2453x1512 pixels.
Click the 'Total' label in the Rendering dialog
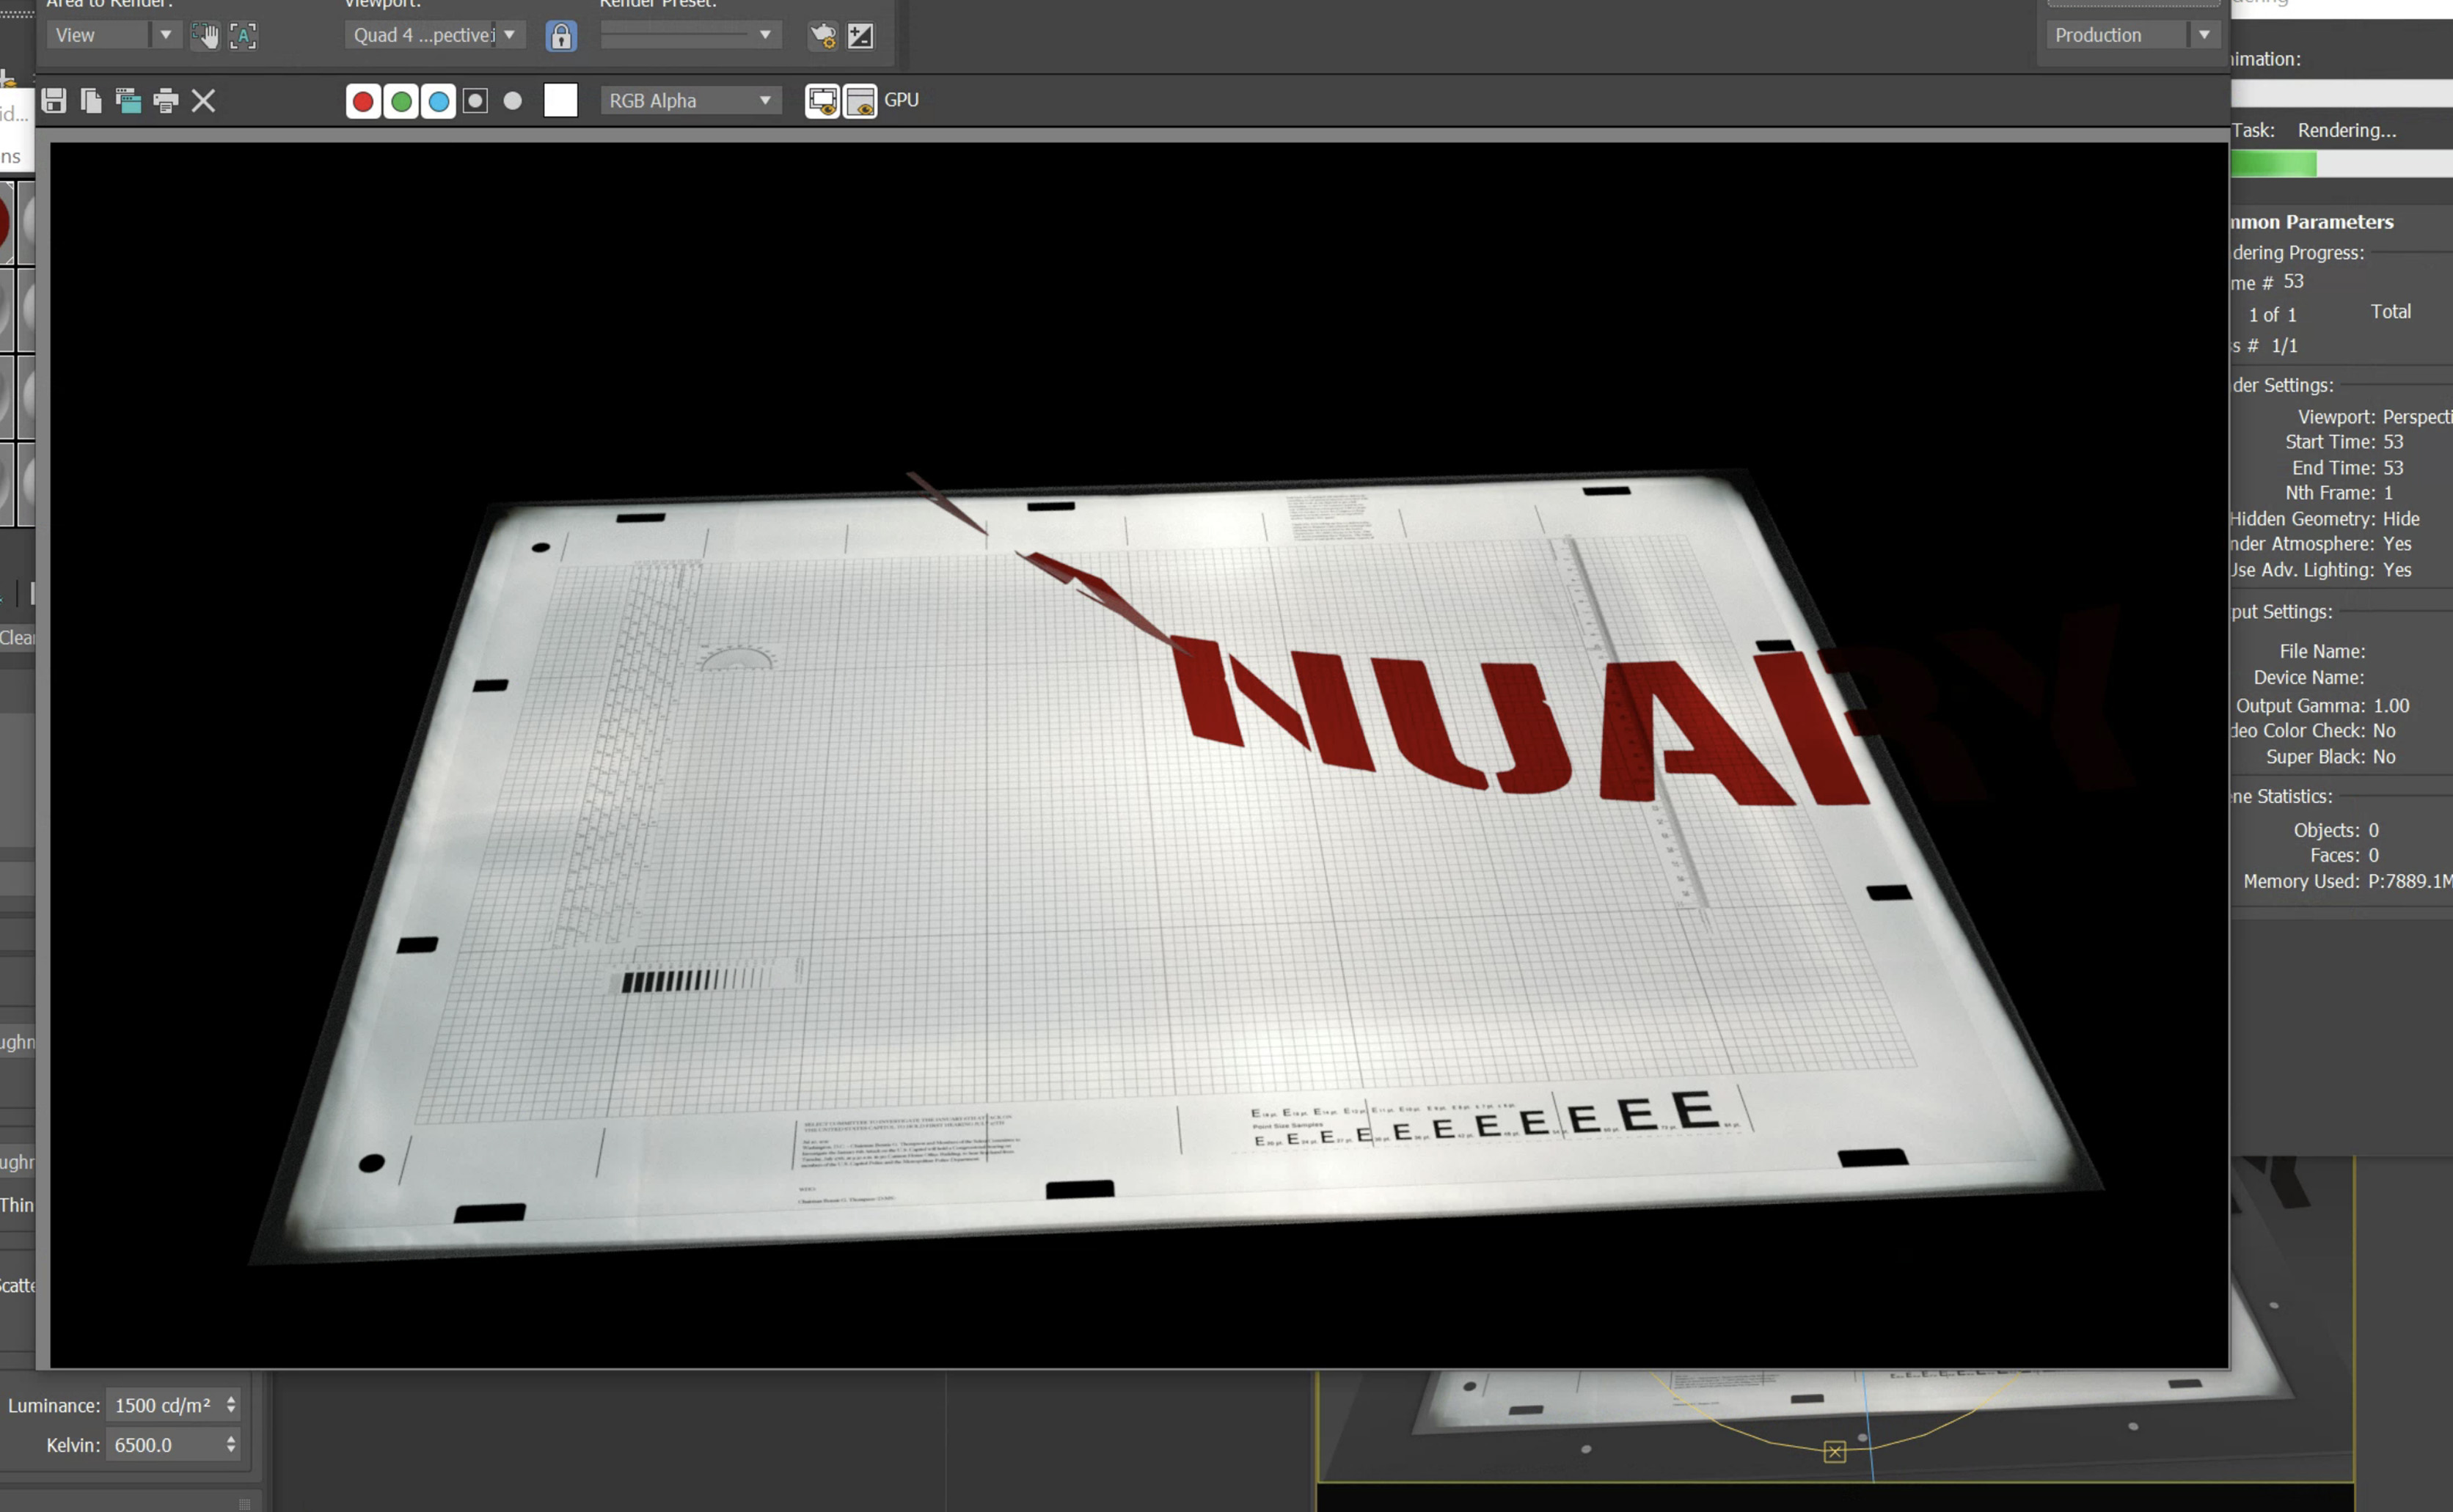click(2391, 312)
